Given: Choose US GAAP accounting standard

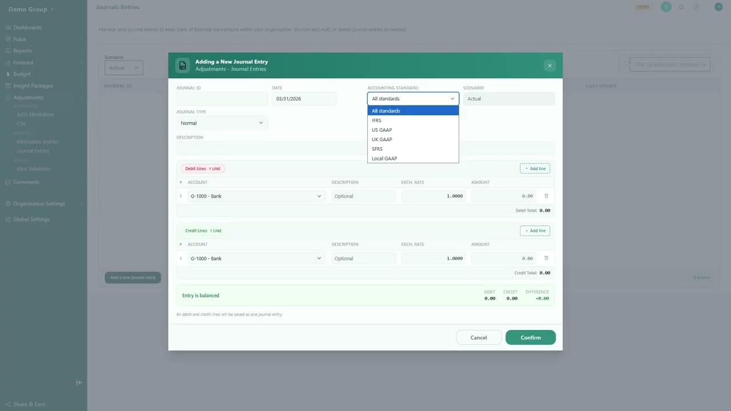Looking at the screenshot, I should [413, 130].
